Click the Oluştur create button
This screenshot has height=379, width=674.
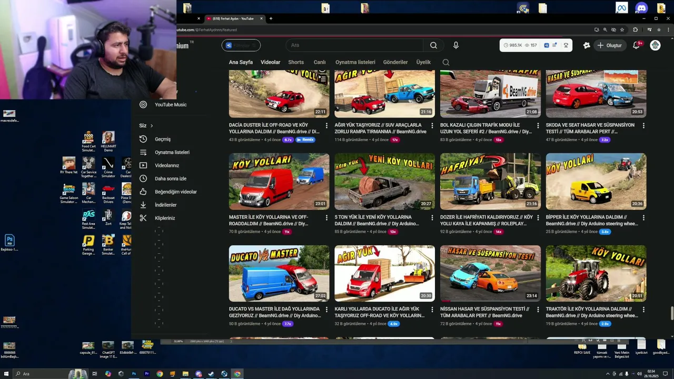609,45
